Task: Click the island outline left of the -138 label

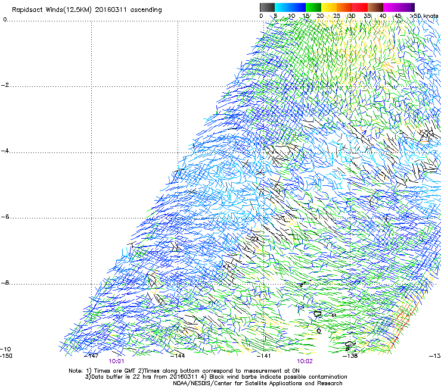Action: tap(350, 344)
